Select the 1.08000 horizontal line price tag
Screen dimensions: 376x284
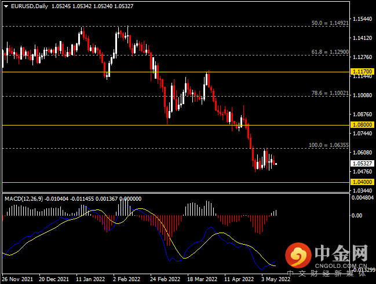point(362,124)
